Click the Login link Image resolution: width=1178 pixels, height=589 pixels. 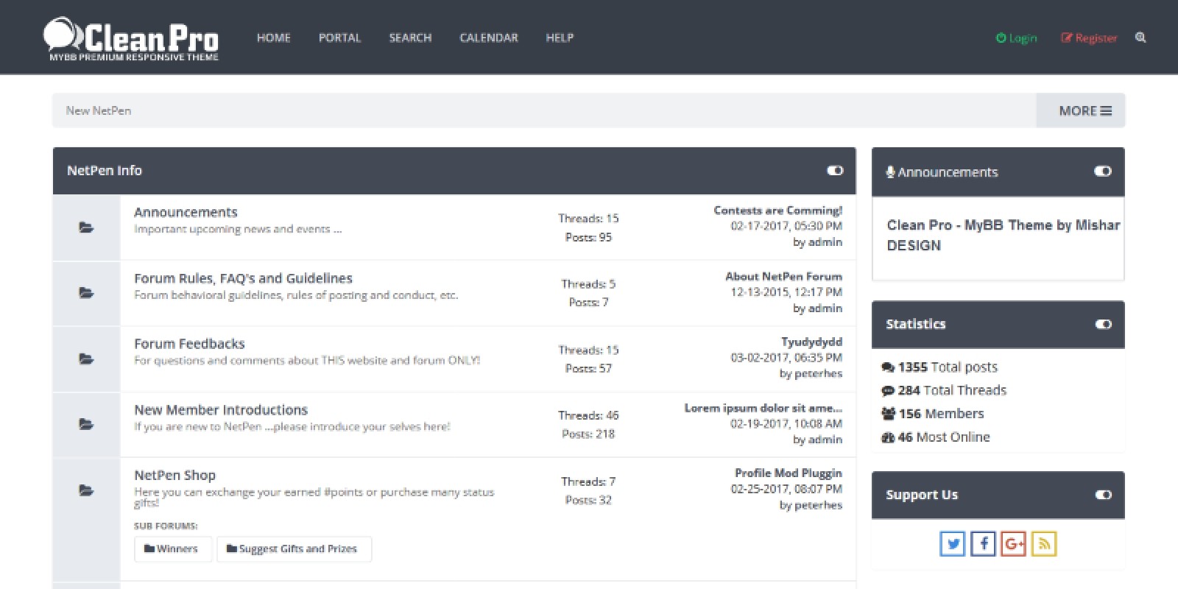pyautogui.click(x=1016, y=38)
